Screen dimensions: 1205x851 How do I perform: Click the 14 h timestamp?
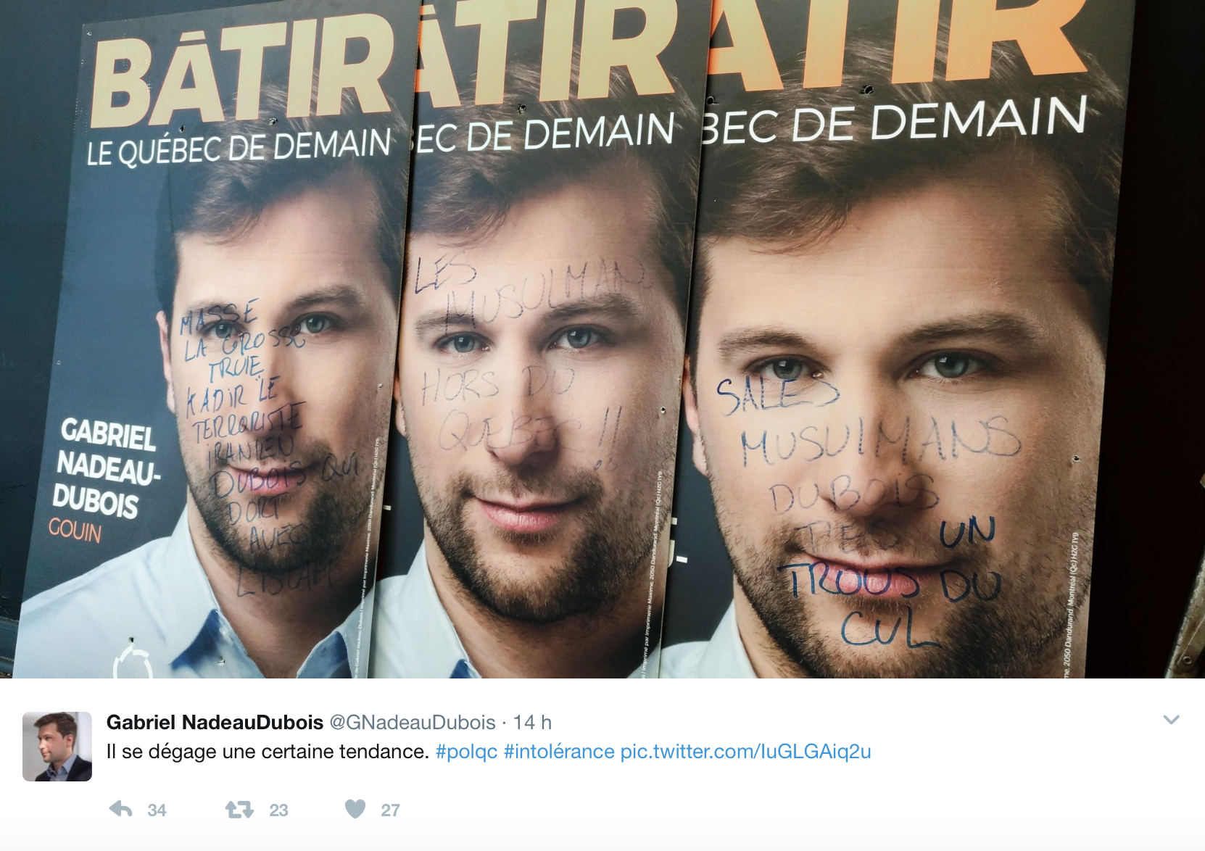tap(532, 722)
